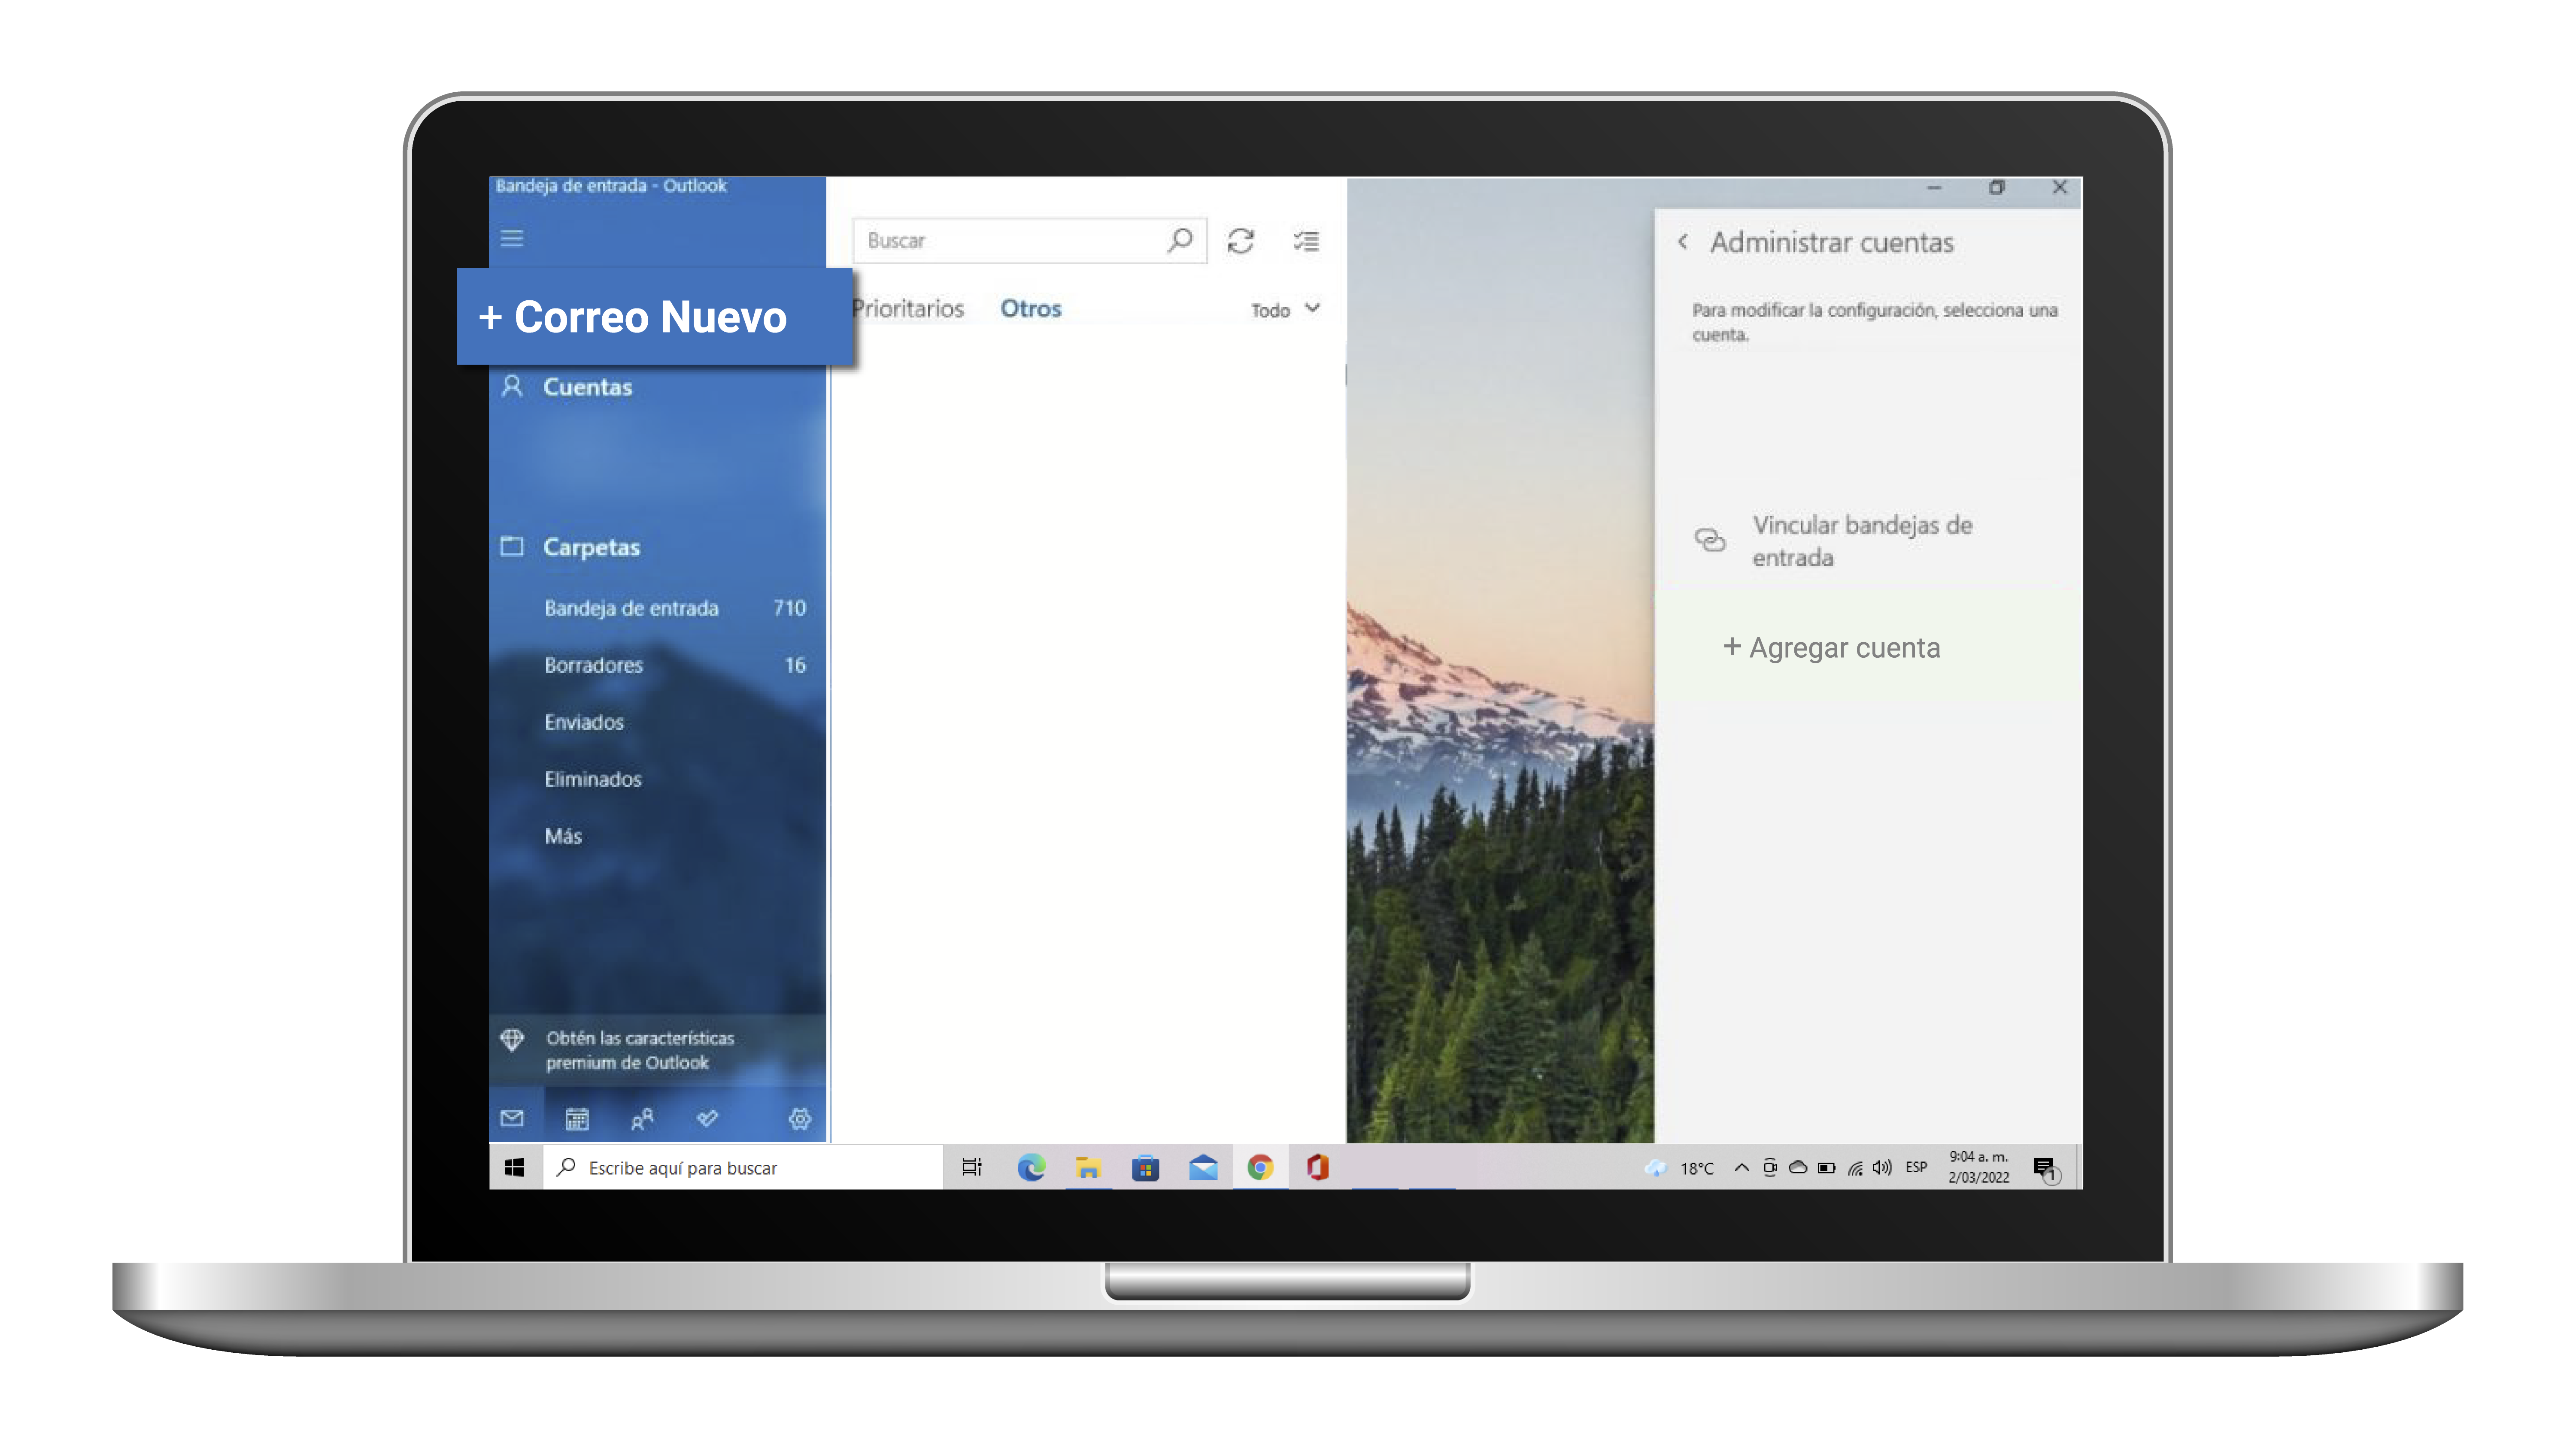Launch Microsoft Edge from the taskbar
Screen dimensions: 2576x1448
pyautogui.click(x=1031, y=1167)
